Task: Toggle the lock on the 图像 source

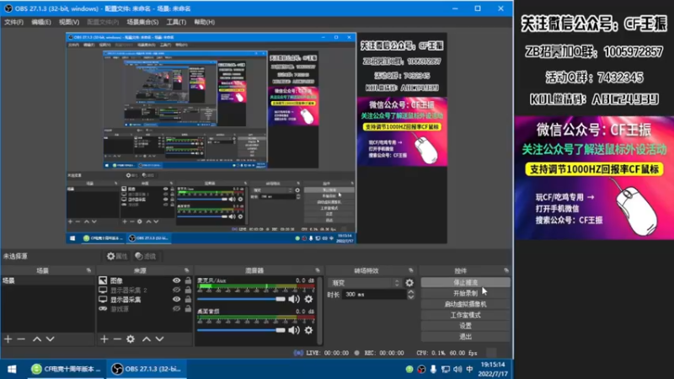Action: pos(188,280)
